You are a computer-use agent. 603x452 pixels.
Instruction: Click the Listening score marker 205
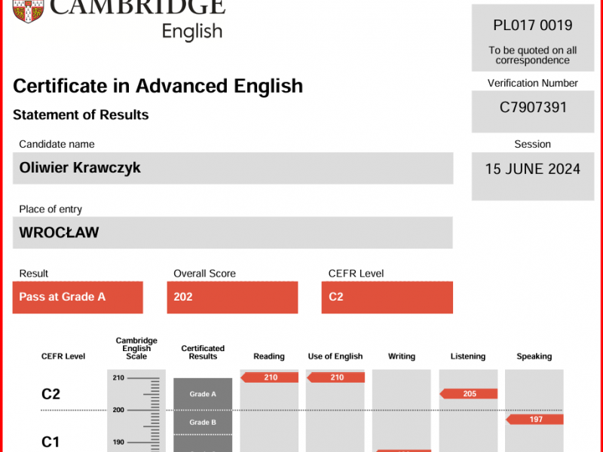pyautogui.click(x=469, y=393)
